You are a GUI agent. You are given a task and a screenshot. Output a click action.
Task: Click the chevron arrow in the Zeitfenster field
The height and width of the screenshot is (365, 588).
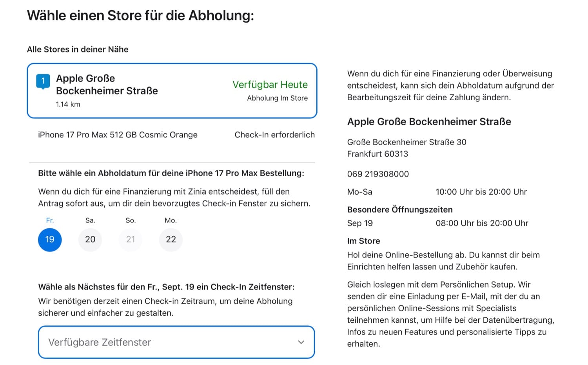click(x=301, y=342)
